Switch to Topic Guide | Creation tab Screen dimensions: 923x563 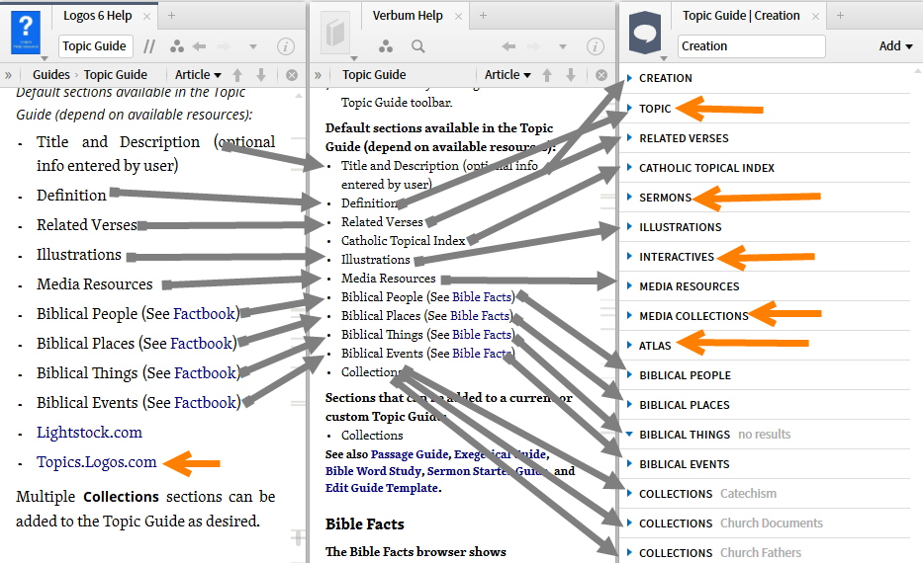741,16
